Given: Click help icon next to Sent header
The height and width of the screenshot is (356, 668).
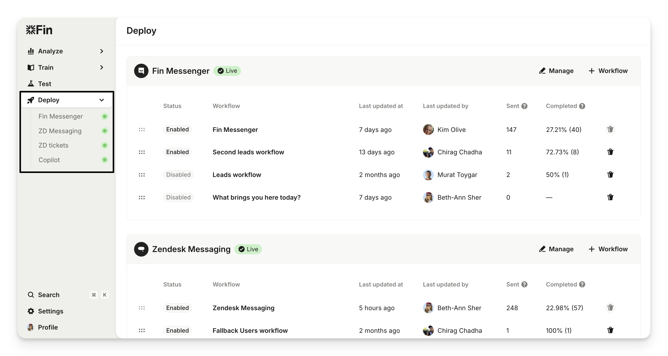Looking at the screenshot, I should click(x=524, y=106).
